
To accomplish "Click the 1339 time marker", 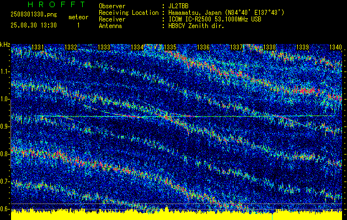I will click(x=302, y=47).
